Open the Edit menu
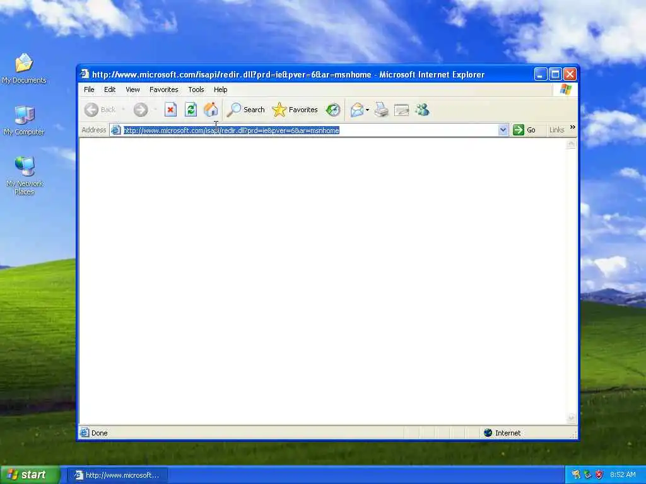646x484 pixels. 110,89
